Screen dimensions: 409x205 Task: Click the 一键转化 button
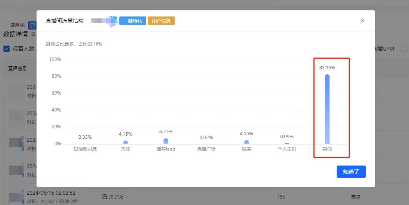(x=132, y=21)
